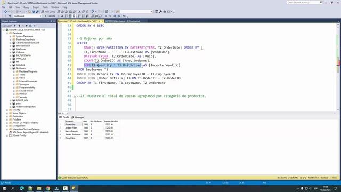Click the New Query toolbar button
Screen dimensions: 341x192
[x=48, y=12]
